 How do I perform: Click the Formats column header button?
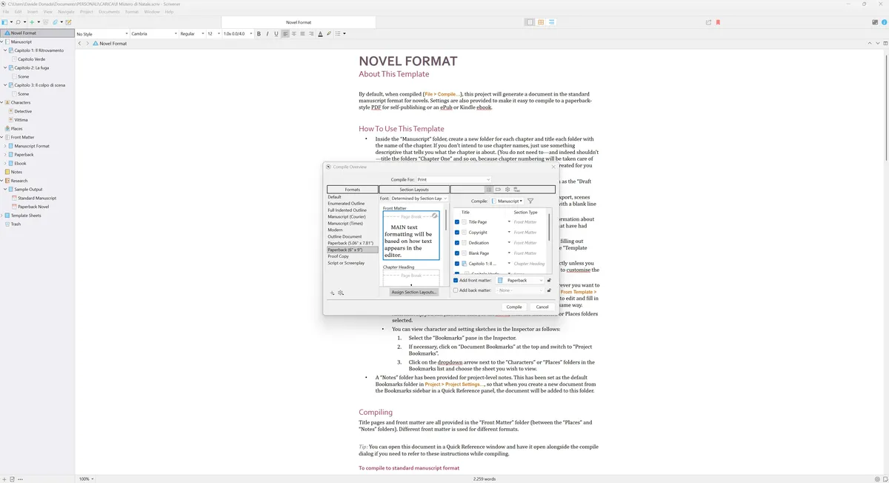[x=353, y=190]
